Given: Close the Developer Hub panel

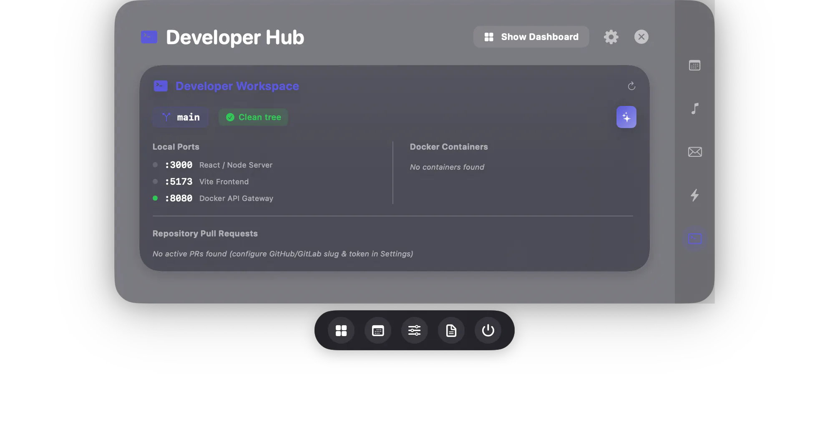Looking at the screenshot, I should [x=641, y=37].
